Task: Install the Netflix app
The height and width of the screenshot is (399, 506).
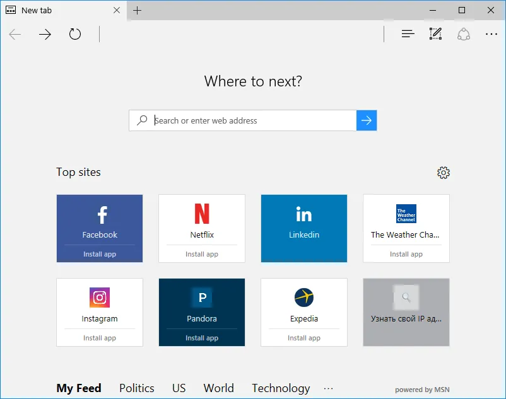Action: point(202,254)
